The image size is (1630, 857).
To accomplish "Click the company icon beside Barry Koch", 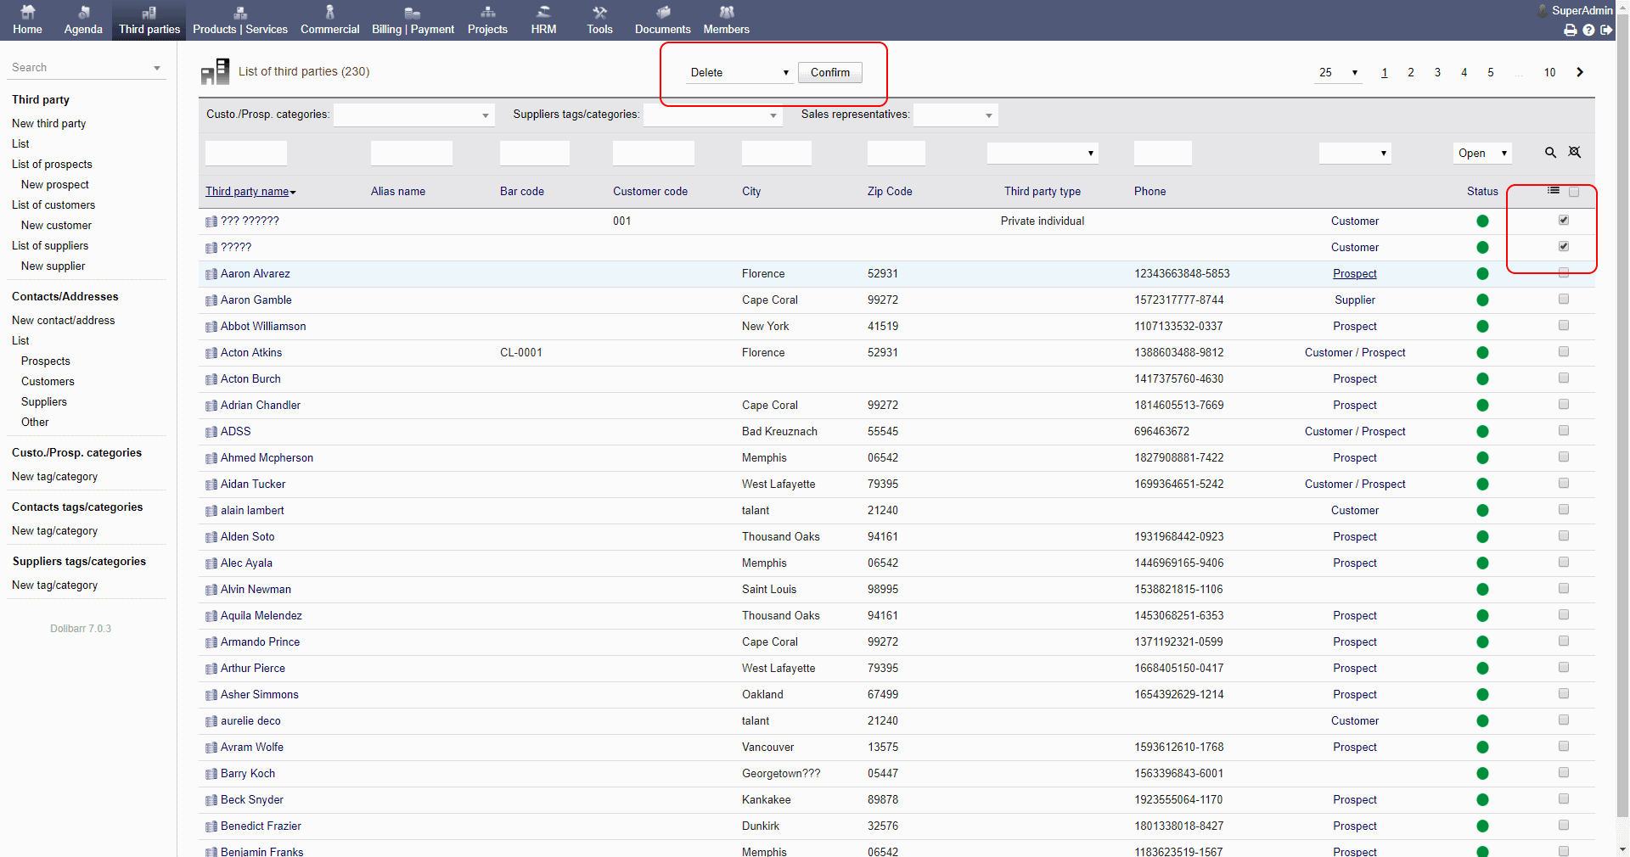I will [x=211, y=774].
